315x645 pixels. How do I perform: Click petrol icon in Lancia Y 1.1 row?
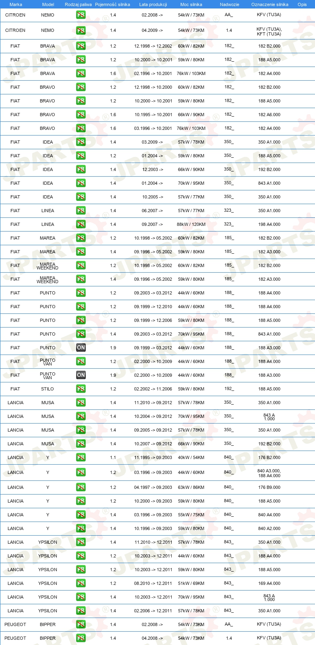[x=81, y=457]
